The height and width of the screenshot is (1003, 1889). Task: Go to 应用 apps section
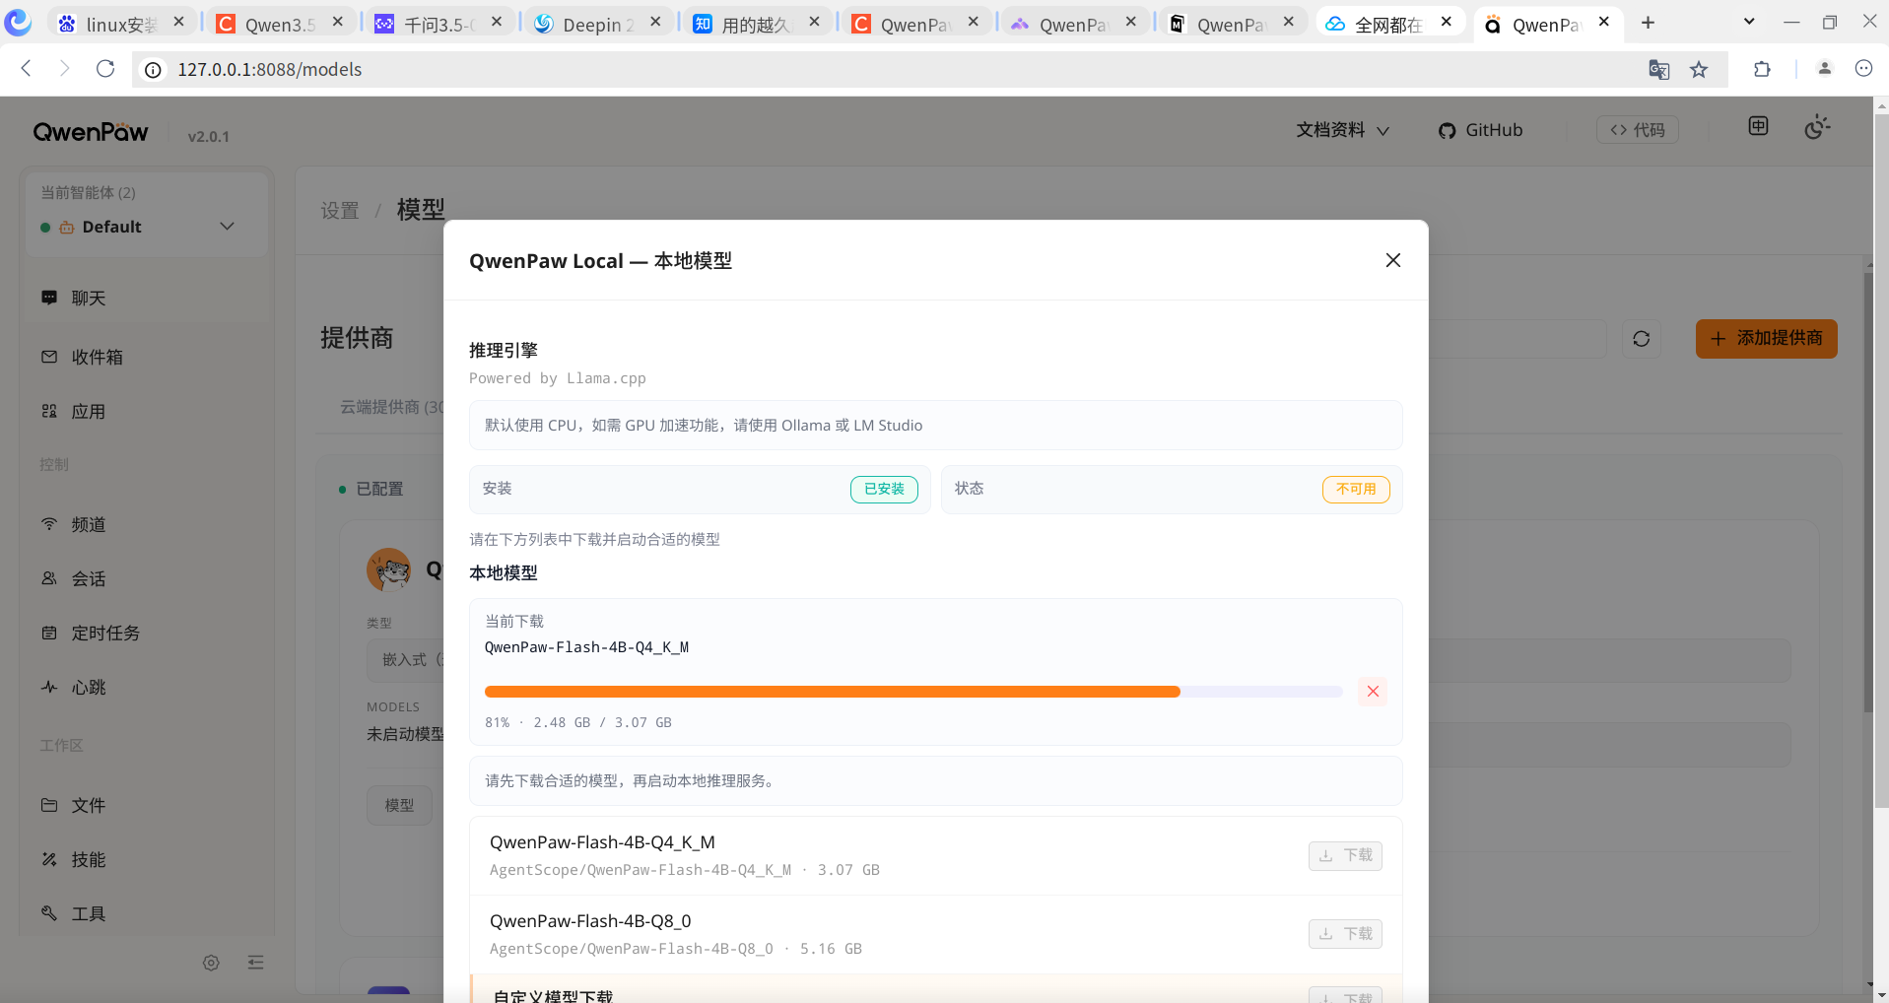(x=148, y=411)
